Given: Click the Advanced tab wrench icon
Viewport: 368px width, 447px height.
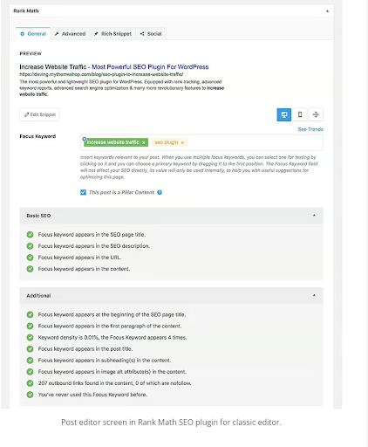Looking at the screenshot, I should 57,34.
